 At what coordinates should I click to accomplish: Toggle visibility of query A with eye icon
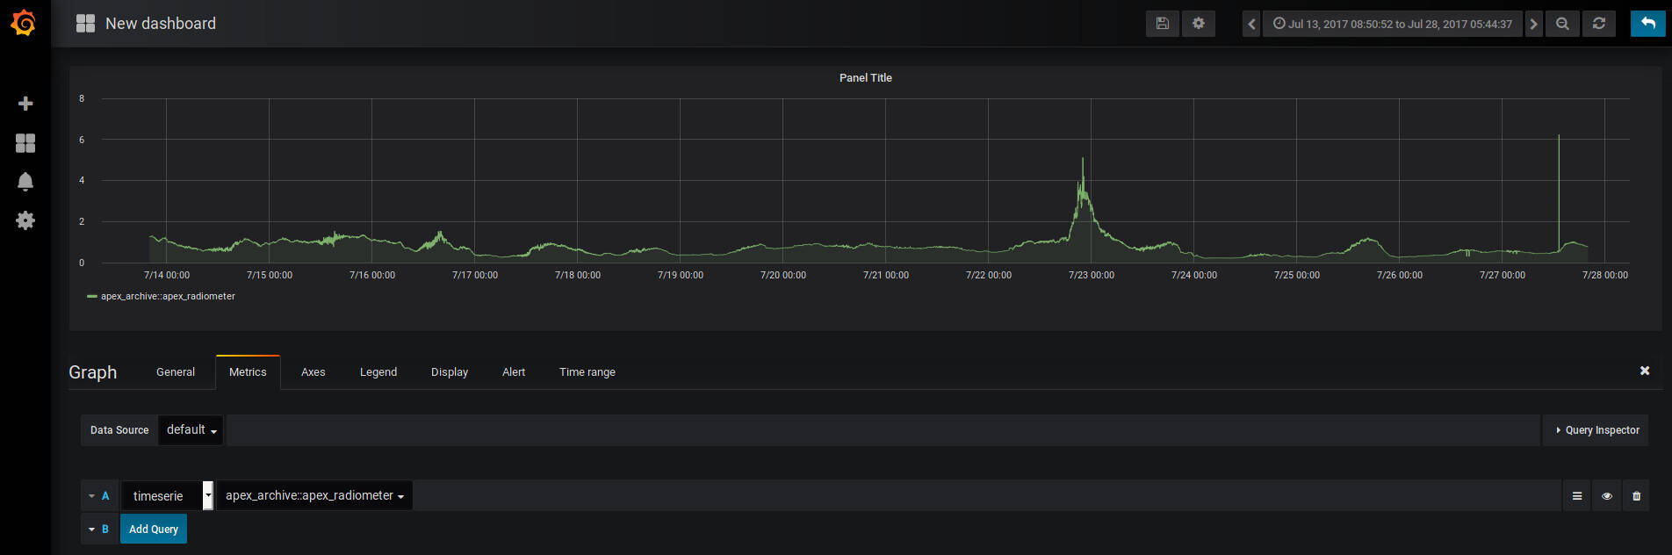(1607, 496)
